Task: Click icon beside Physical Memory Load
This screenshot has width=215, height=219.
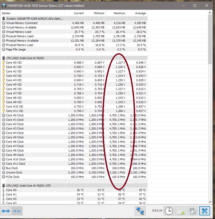Action: [4, 45]
